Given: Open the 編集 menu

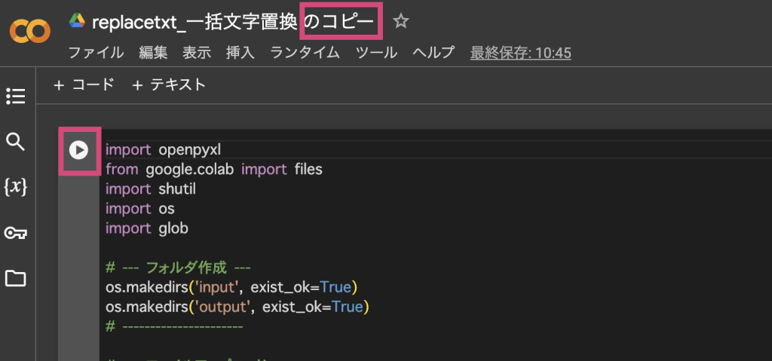Looking at the screenshot, I should [153, 53].
